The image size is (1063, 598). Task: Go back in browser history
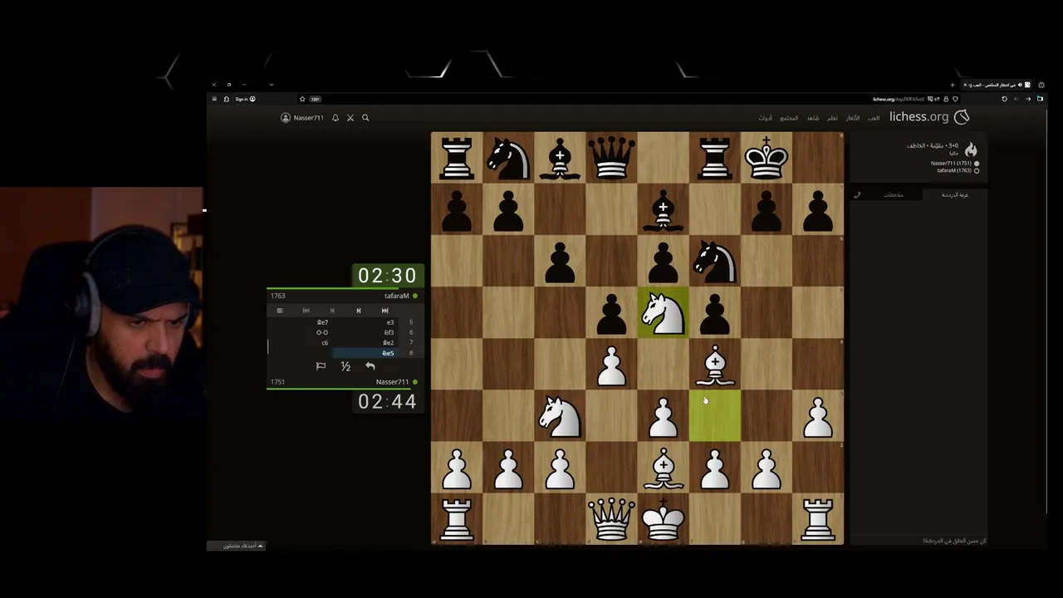point(1028,99)
